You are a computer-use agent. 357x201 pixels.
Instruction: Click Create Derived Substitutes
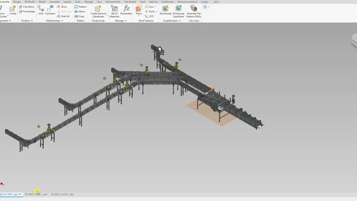[x=98, y=11]
